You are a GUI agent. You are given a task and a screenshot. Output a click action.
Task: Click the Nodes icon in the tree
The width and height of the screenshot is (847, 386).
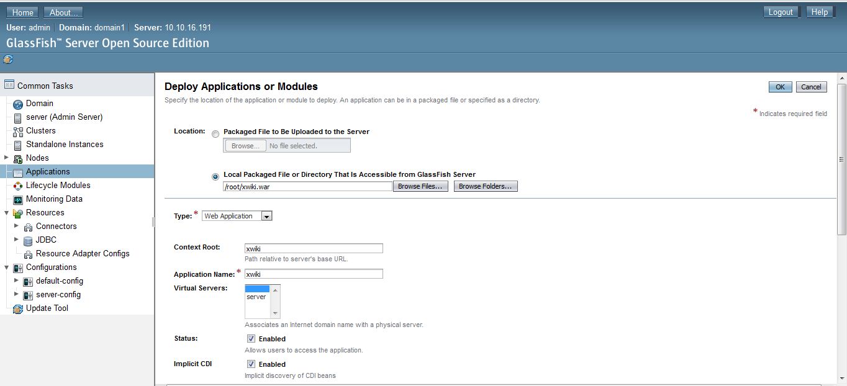18,158
